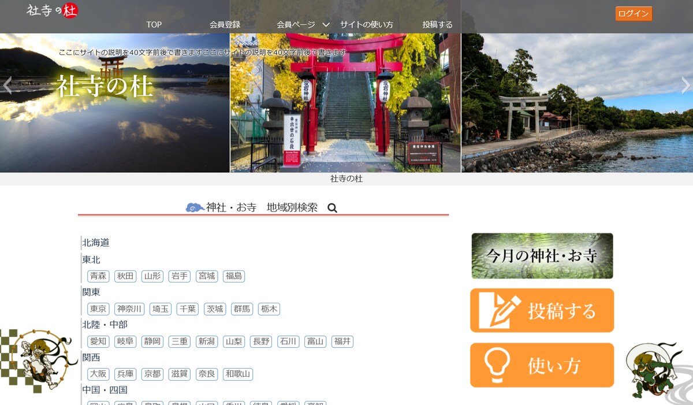
Task: Select the 茨城 prefecture tag
Action: [x=215, y=309]
